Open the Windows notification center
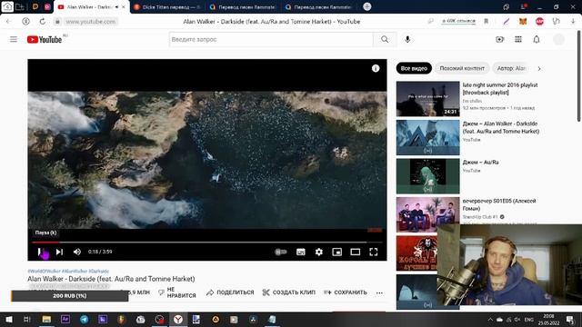 [x=570, y=319]
